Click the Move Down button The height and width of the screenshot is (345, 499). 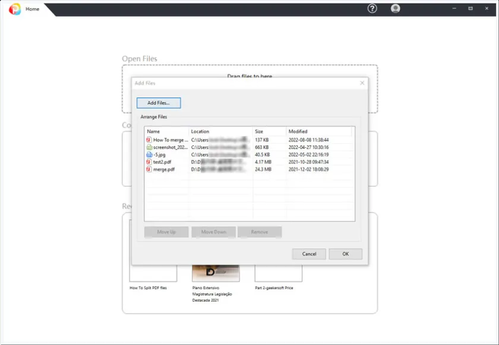coord(213,232)
